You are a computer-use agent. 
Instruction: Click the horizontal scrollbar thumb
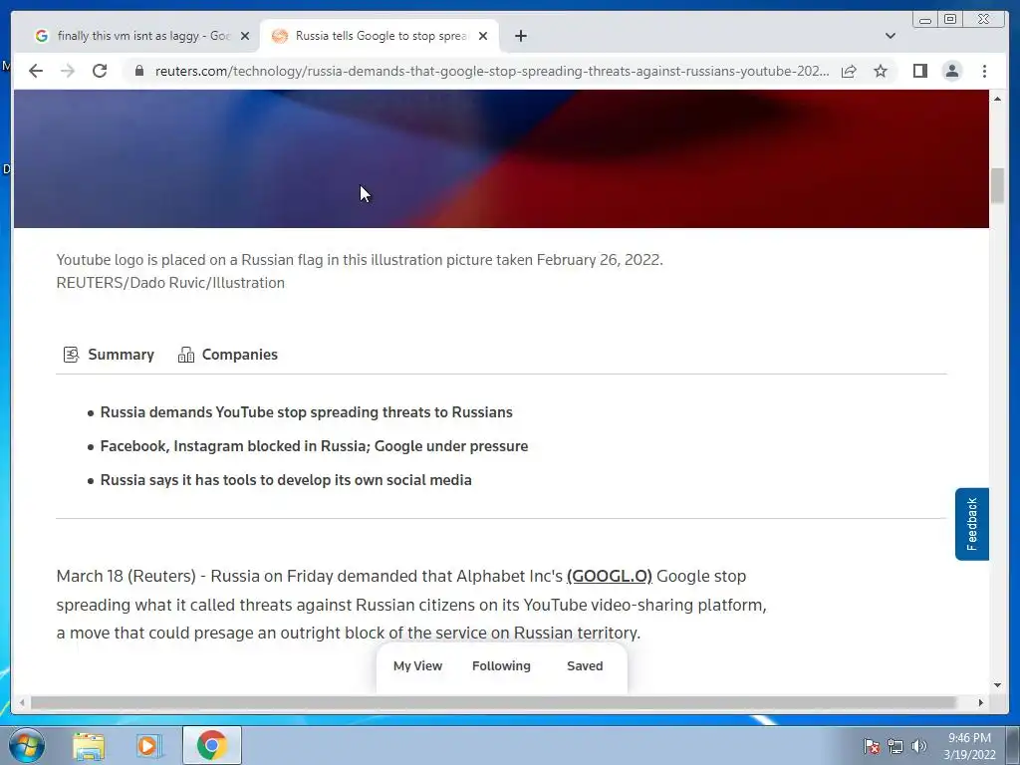coord(493,702)
